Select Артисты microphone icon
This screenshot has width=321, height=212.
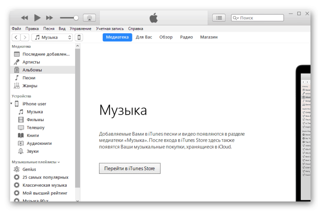point(16,62)
